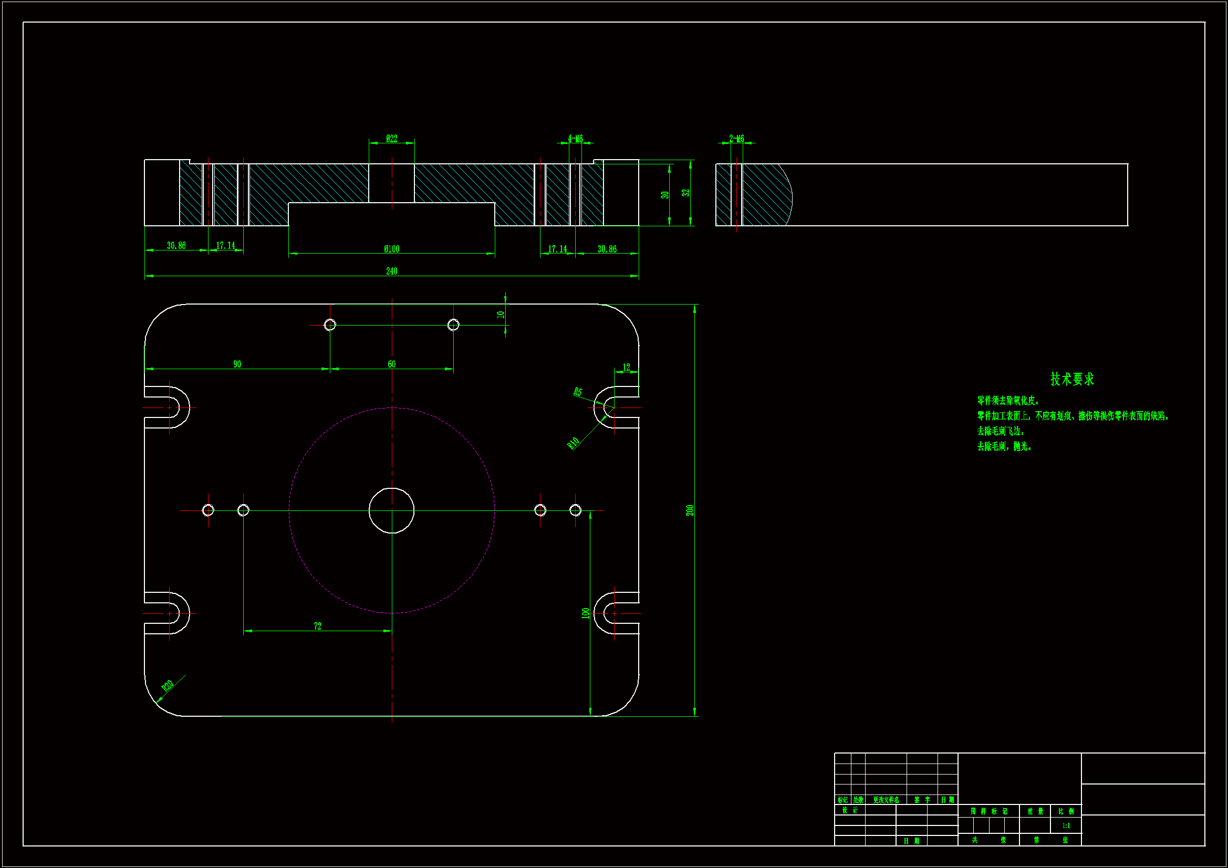1228x868 pixels.
Task: Click the 100 vertical dimension text
Action: point(586,613)
